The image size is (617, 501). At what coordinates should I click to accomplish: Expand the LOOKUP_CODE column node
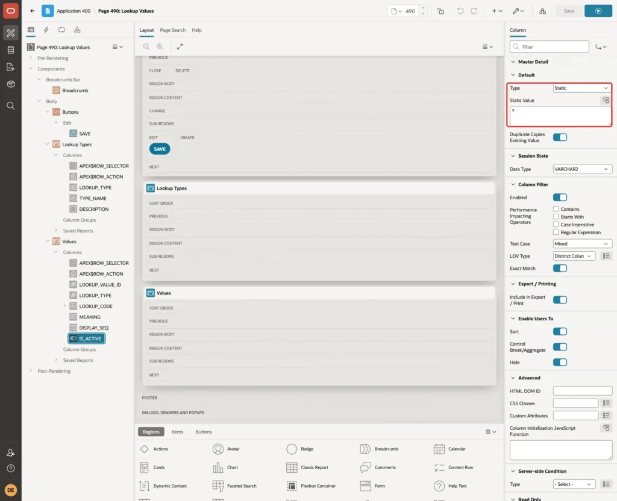click(64, 306)
